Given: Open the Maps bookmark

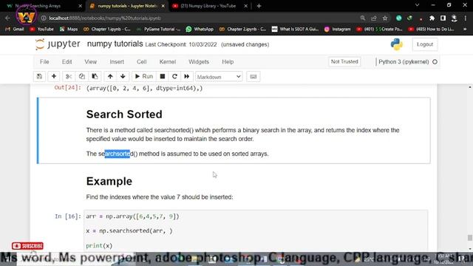Looking at the screenshot, I should [69, 30].
